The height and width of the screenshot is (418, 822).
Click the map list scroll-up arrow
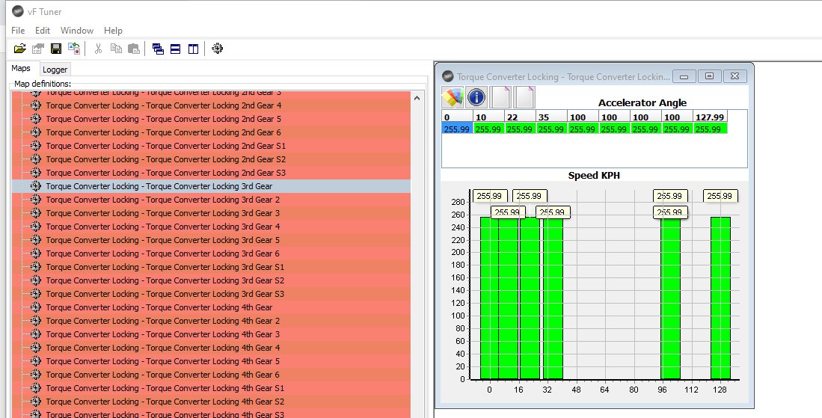[417, 98]
